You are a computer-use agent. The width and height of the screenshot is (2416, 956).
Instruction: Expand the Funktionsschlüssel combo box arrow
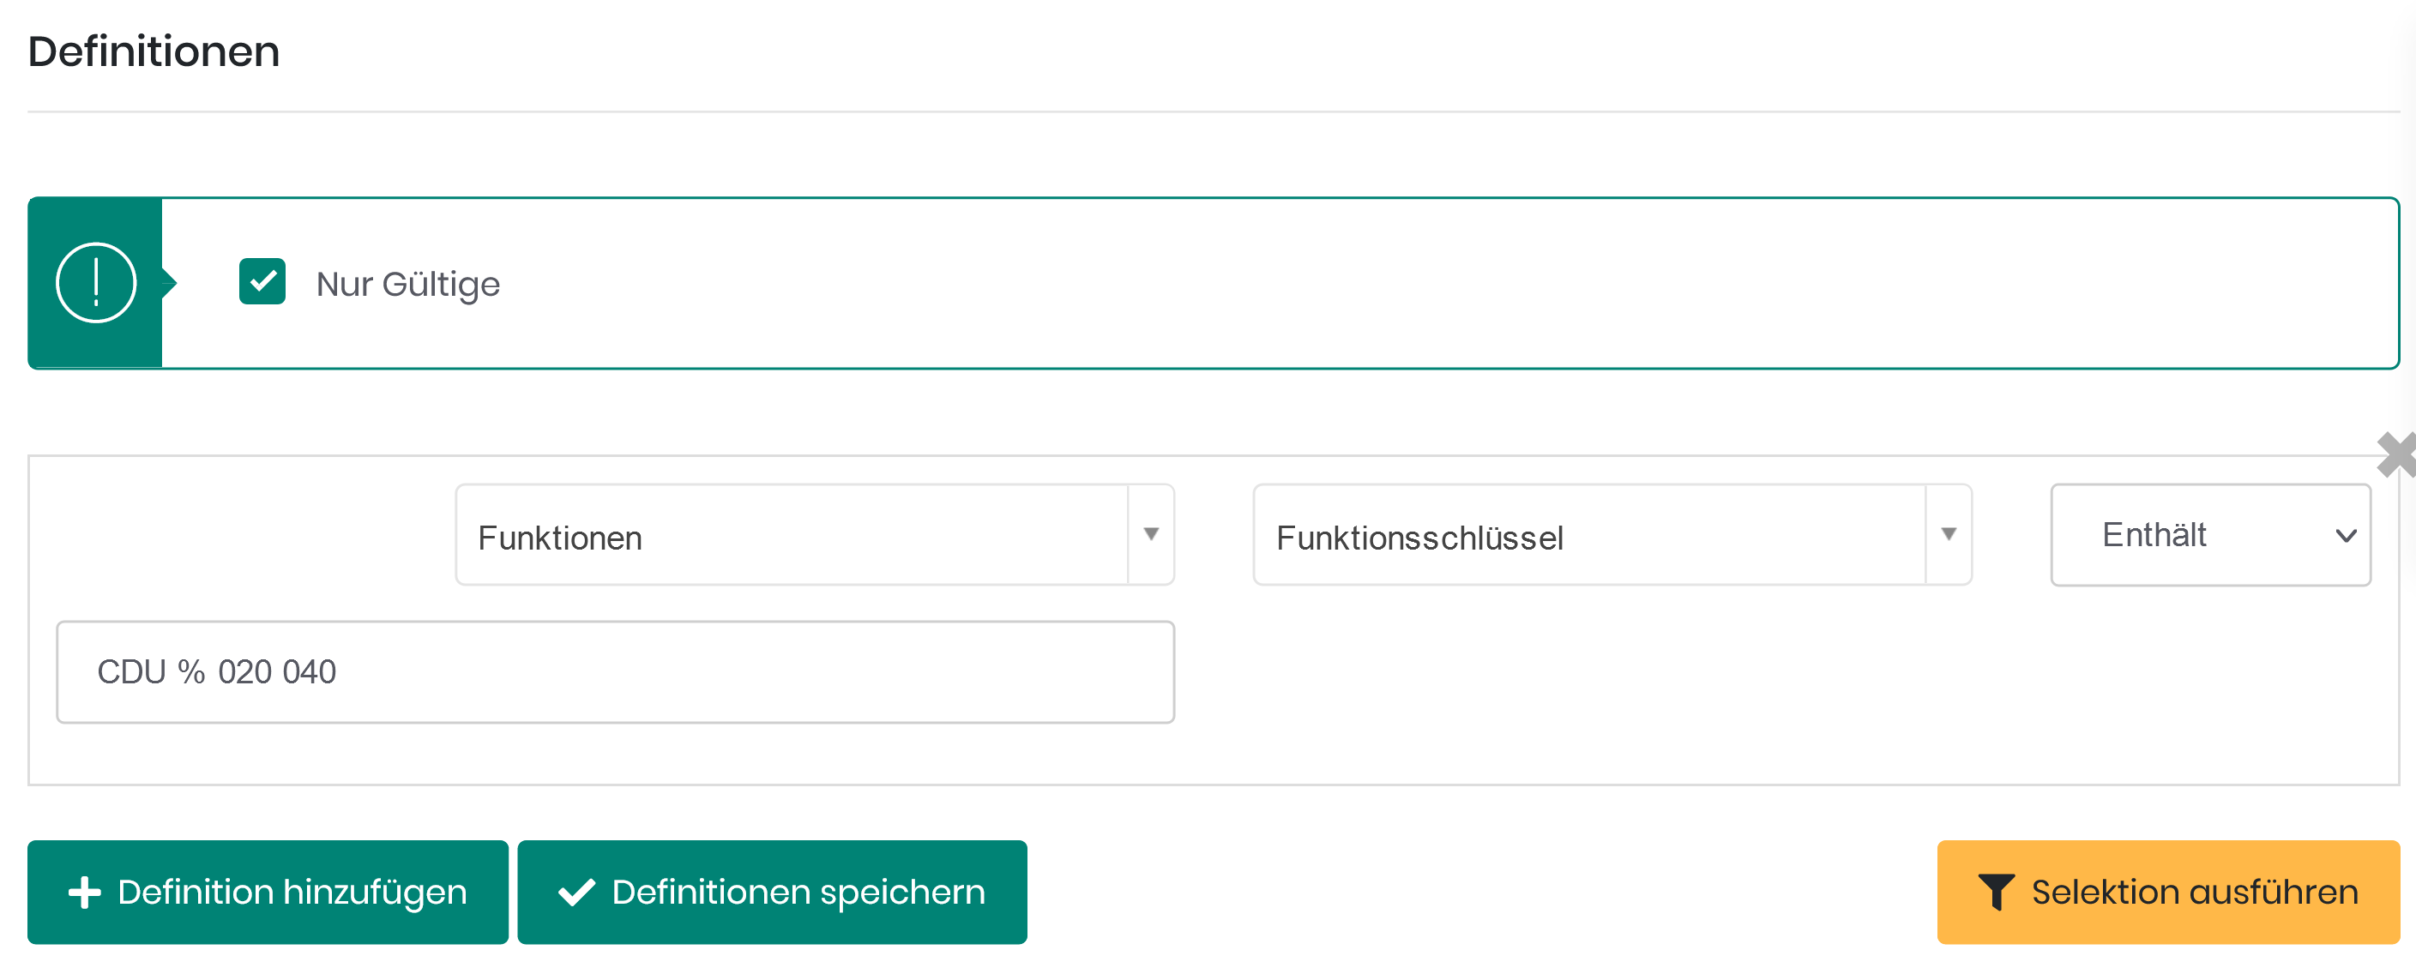(1948, 535)
